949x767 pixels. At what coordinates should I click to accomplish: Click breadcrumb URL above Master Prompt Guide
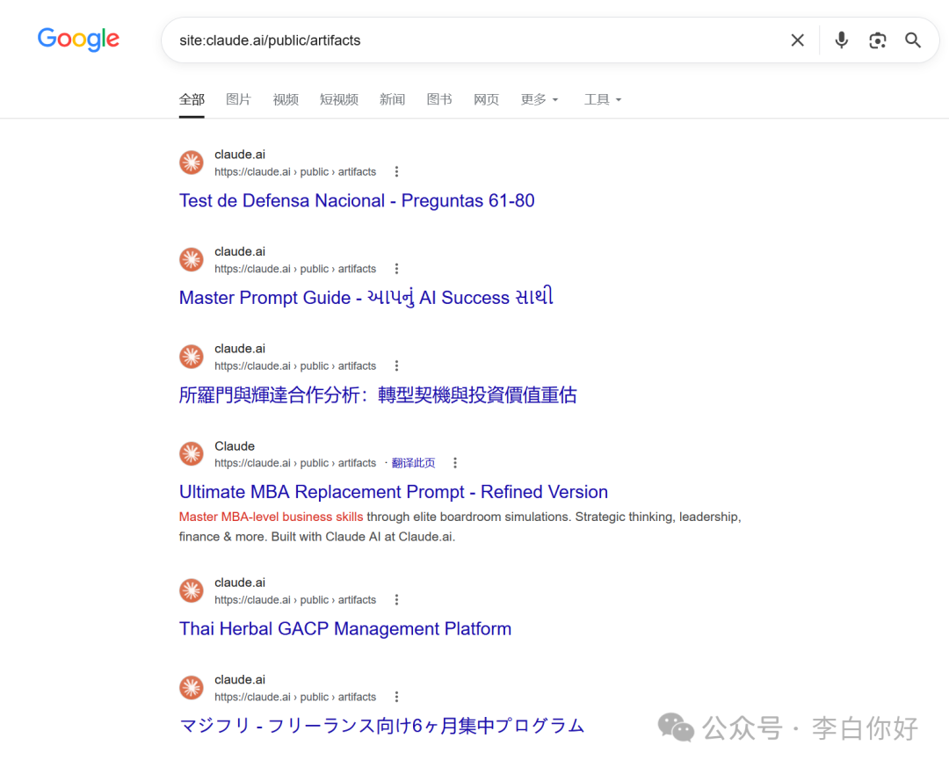[295, 269]
